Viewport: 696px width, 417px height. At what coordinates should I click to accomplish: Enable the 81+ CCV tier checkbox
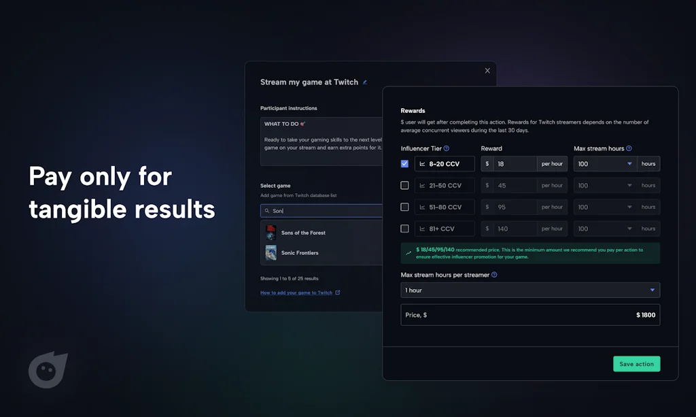point(404,229)
